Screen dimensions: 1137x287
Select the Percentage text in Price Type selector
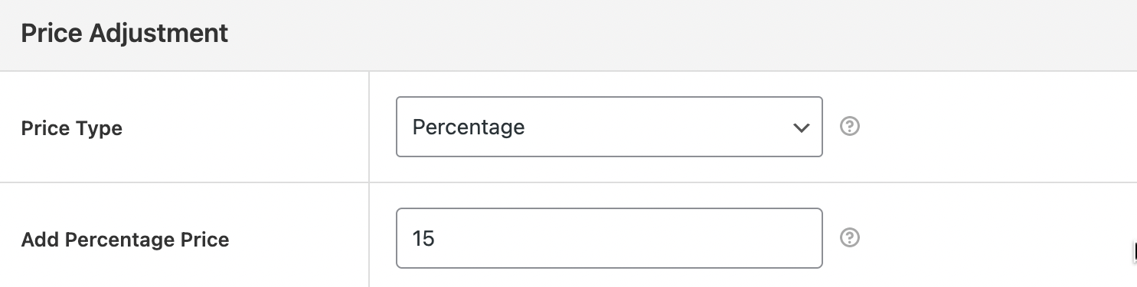click(469, 127)
